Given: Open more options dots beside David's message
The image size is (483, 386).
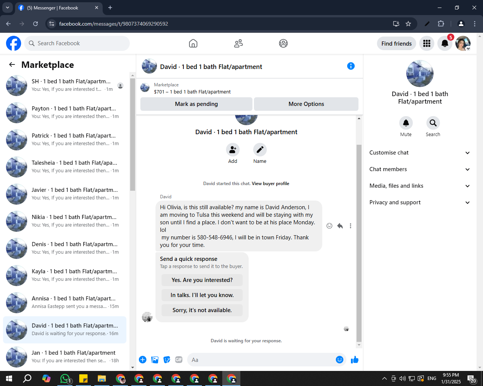Looking at the screenshot, I should coord(351,226).
